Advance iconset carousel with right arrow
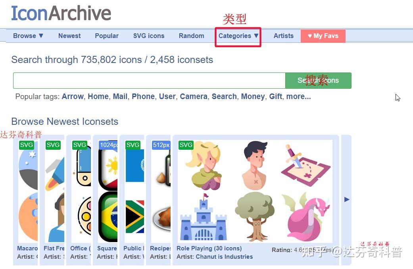Screen dimensions: 413x269 pyautogui.click(x=347, y=200)
